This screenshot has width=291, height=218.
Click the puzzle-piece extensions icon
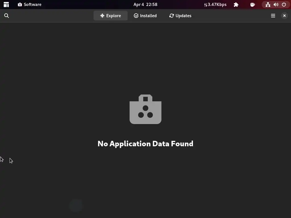click(236, 5)
